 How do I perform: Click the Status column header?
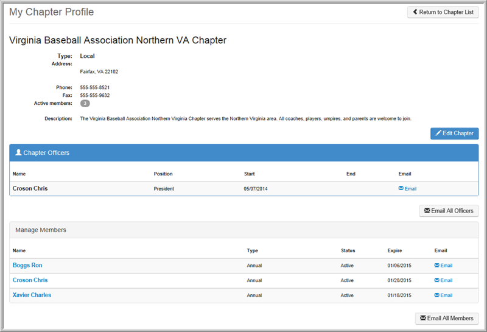tap(348, 250)
